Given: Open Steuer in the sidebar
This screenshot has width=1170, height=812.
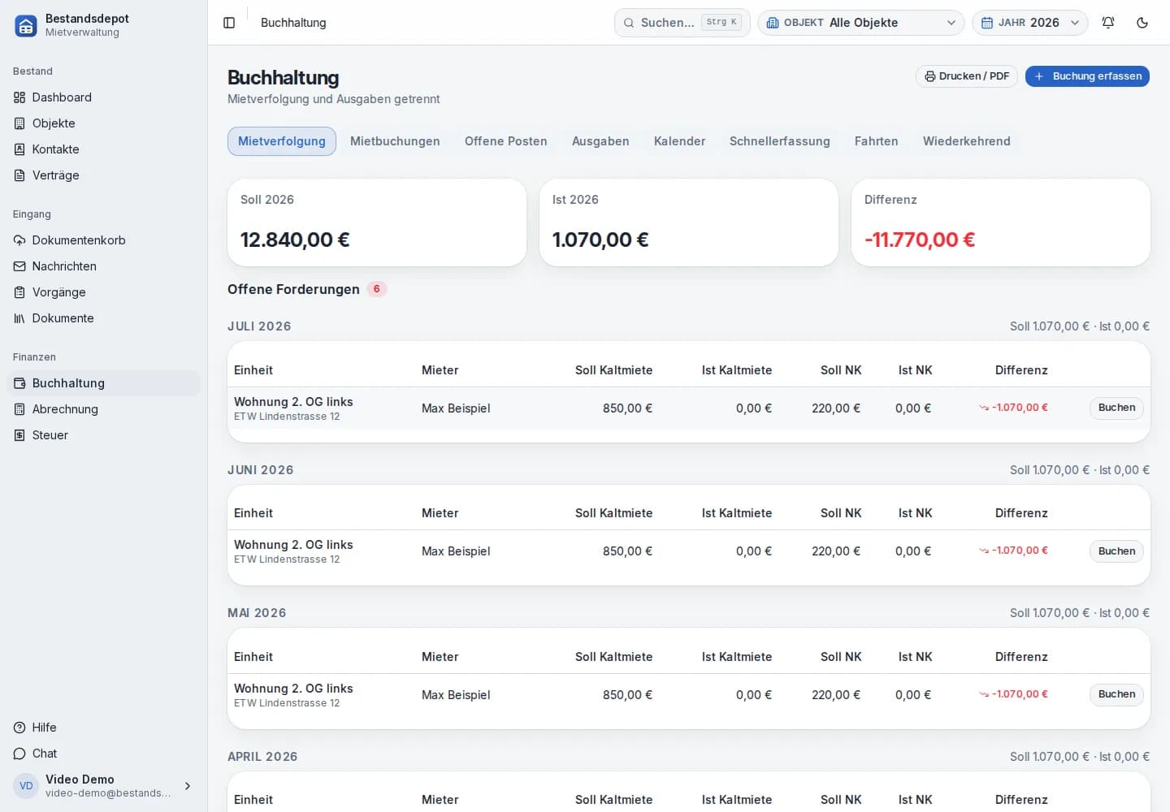Looking at the screenshot, I should [x=103, y=435].
